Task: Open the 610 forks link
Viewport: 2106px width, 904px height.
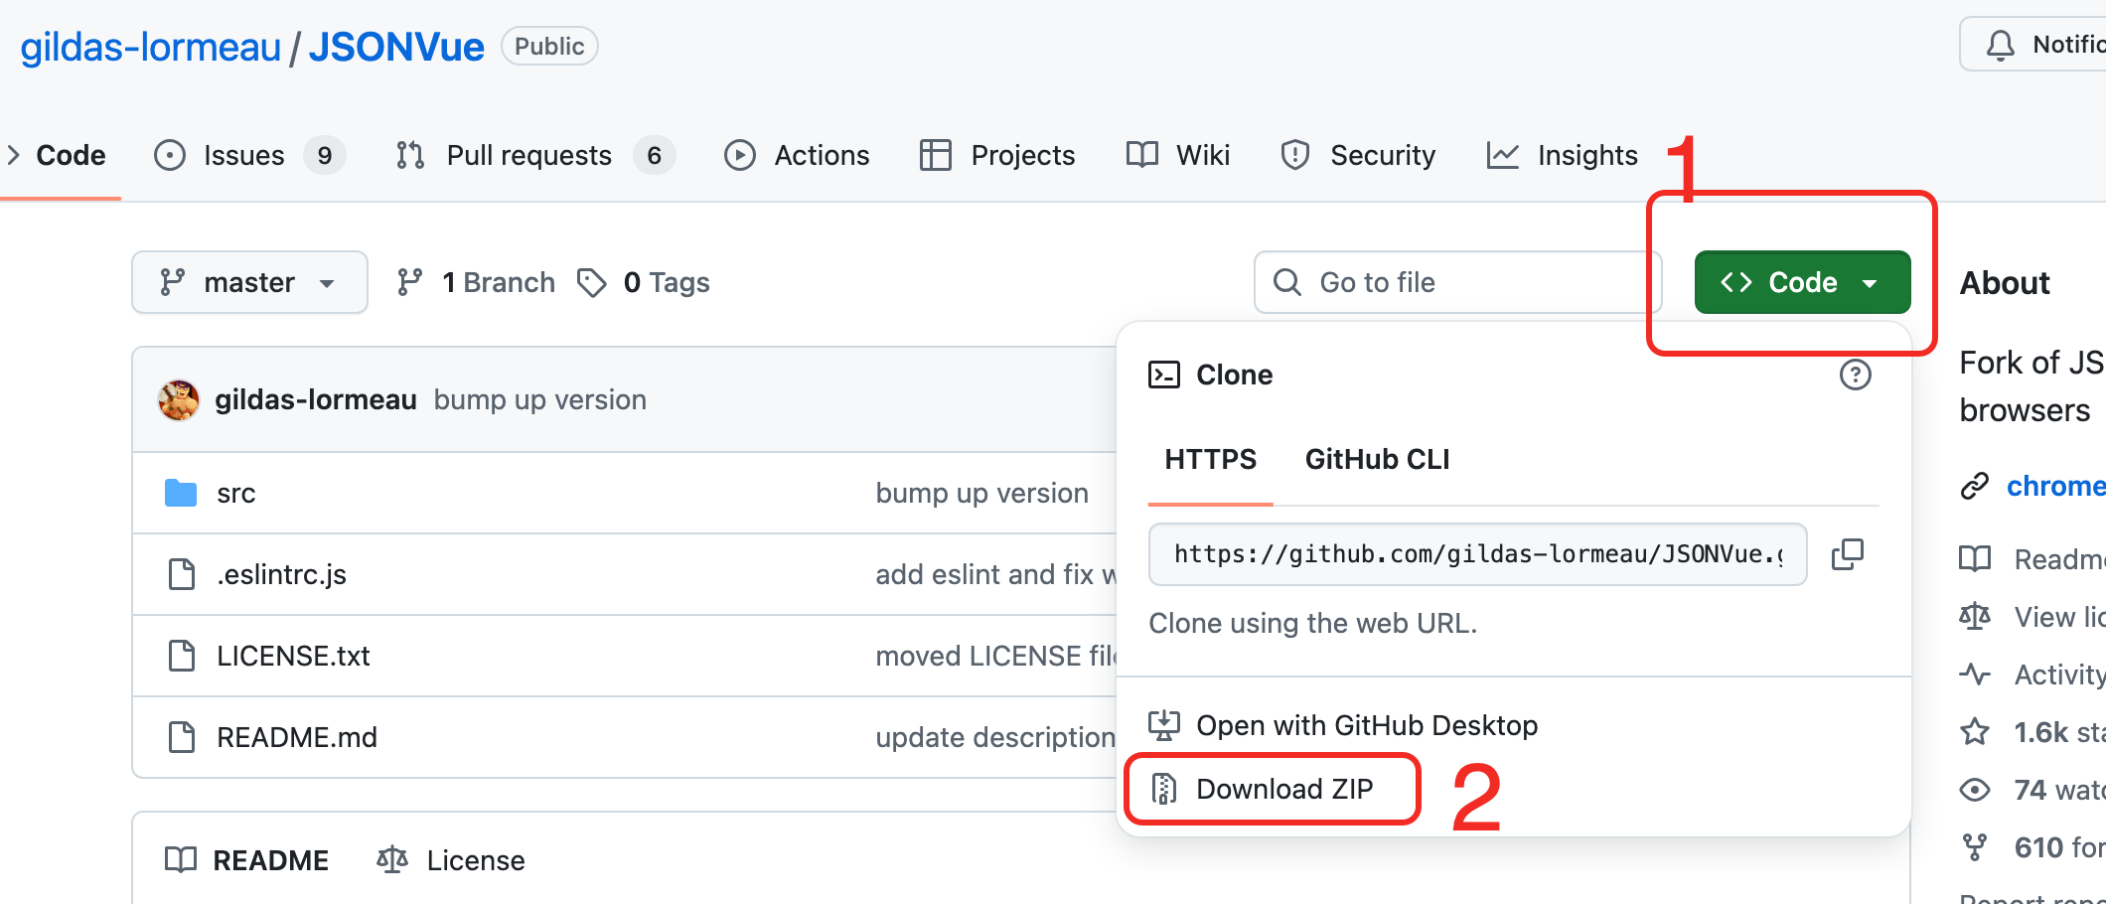Action: [2032, 847]
